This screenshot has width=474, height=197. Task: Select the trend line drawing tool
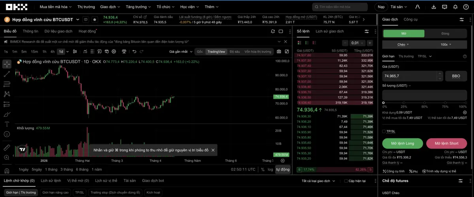point(7,74)
